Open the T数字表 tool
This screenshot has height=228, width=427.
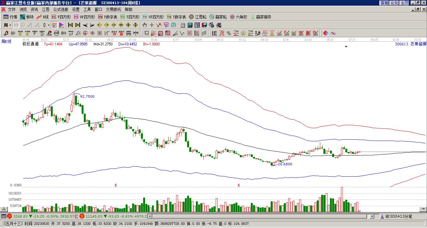point(176,17)
